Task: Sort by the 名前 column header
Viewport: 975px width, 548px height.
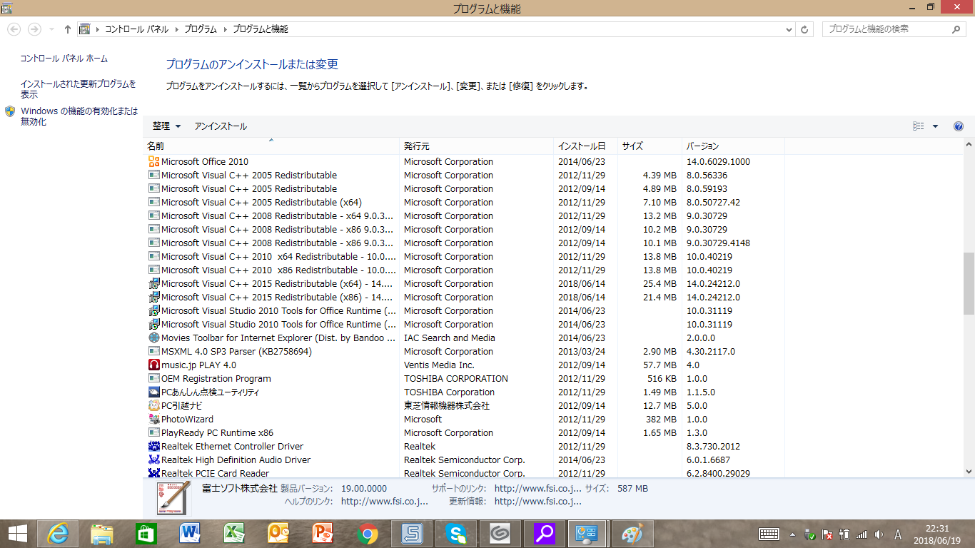Action: 271,146
